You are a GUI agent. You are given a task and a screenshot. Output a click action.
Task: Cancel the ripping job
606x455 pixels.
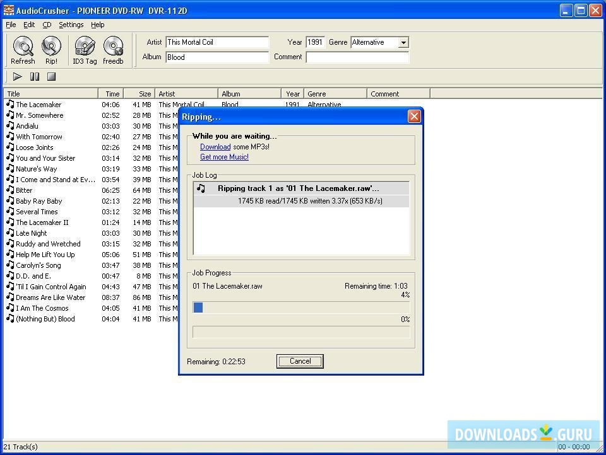(300, 361)
